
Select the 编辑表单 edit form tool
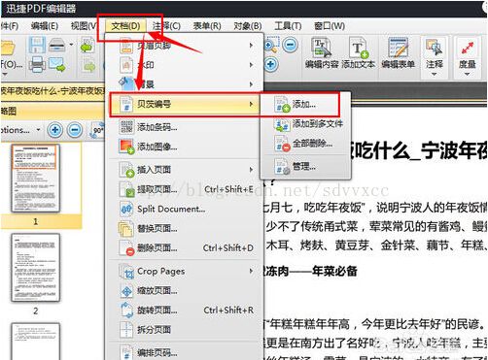[x=398, y=53]
